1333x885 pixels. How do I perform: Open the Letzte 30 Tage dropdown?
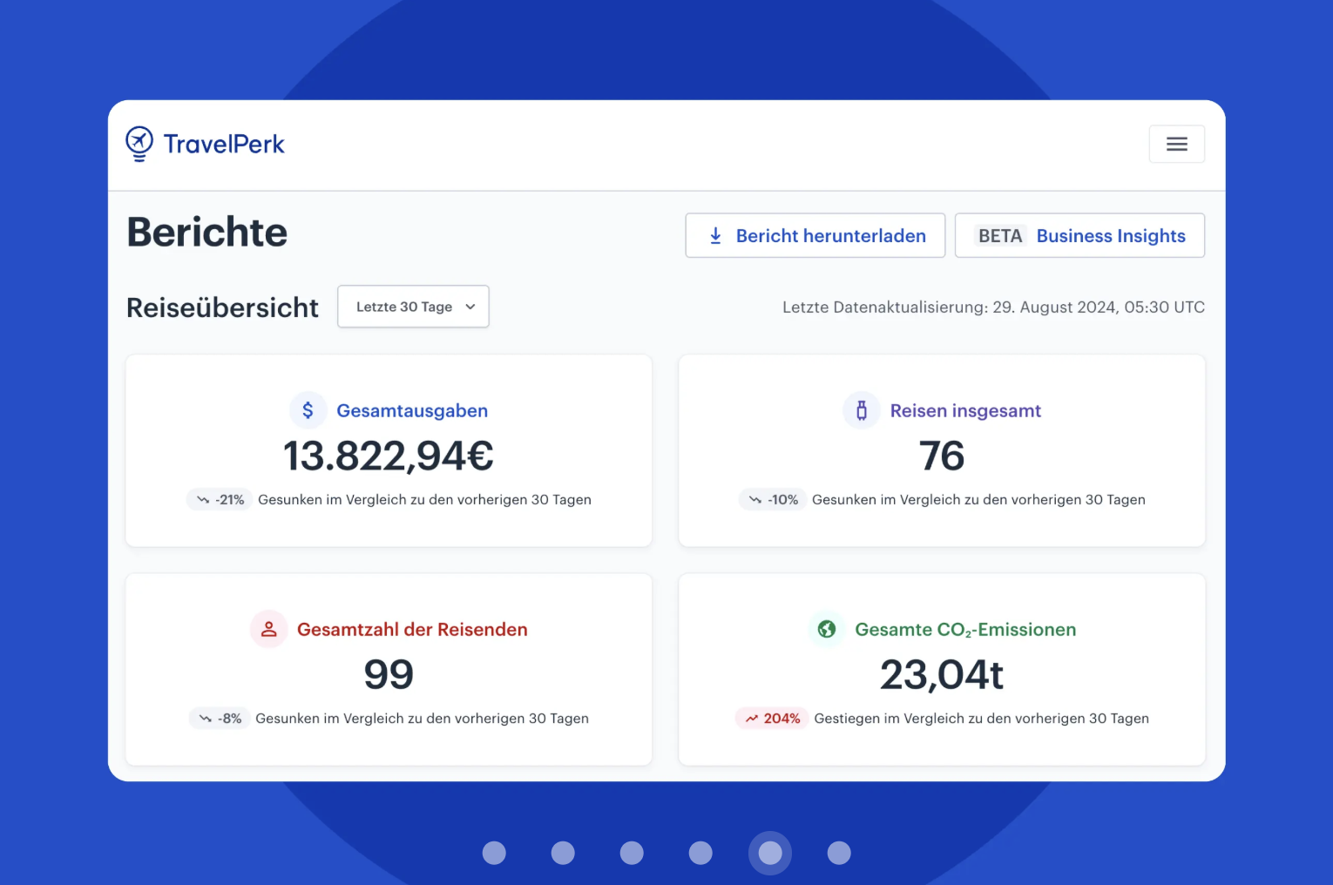tap(413, 307)
